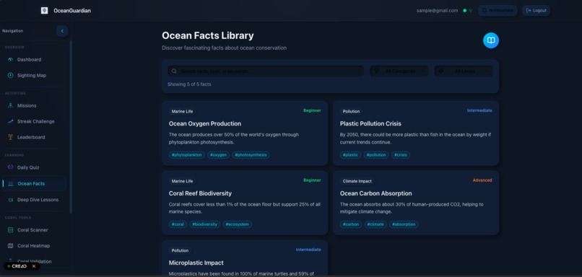Click the OceanGuardian brand name

(x=72, y=11)
